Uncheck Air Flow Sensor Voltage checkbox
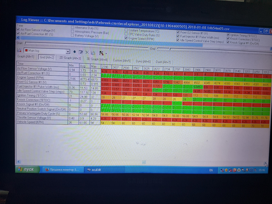 [x=18, y=29]
